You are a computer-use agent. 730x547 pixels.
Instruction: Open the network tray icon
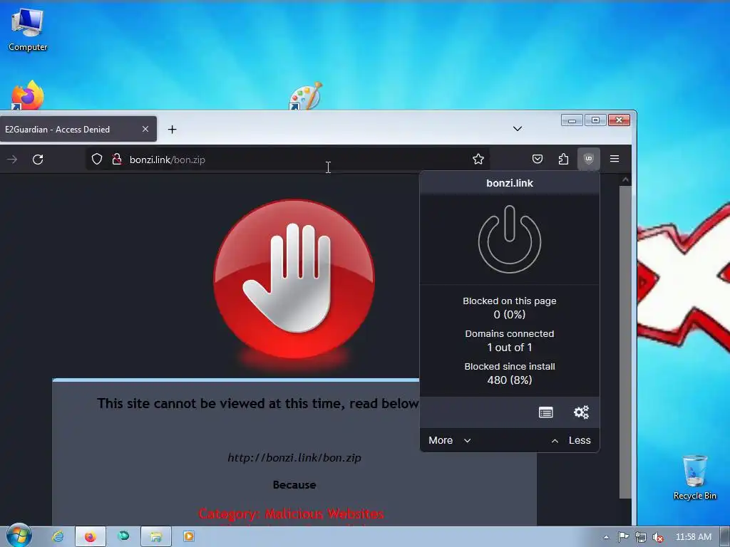(641, 537)
